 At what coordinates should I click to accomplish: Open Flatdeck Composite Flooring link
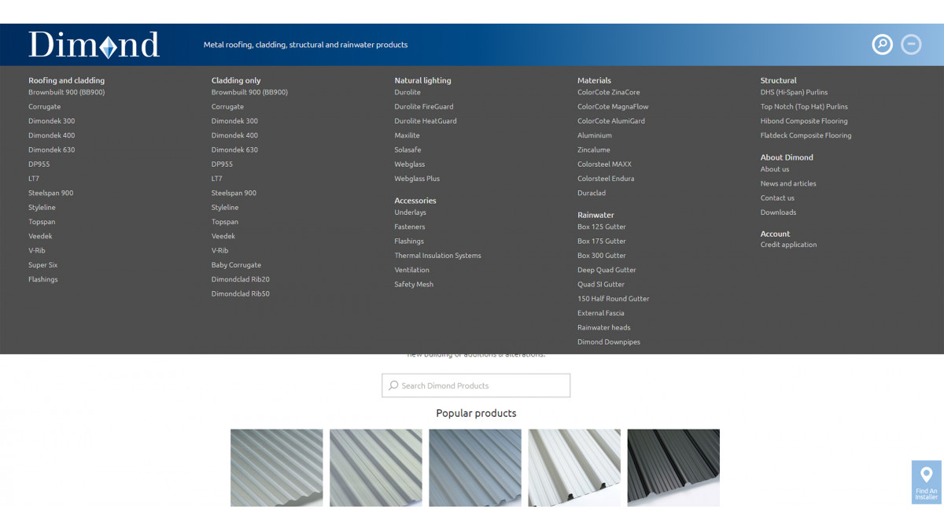[806, 135]
